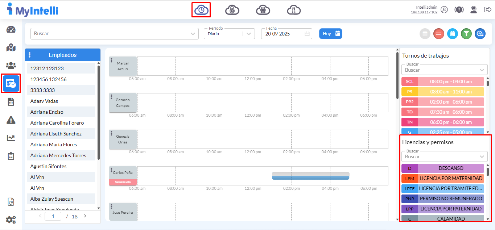Expand the Período dropdown

248,34
